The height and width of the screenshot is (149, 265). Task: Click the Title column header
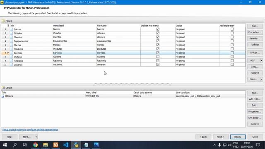pos(12,26)
